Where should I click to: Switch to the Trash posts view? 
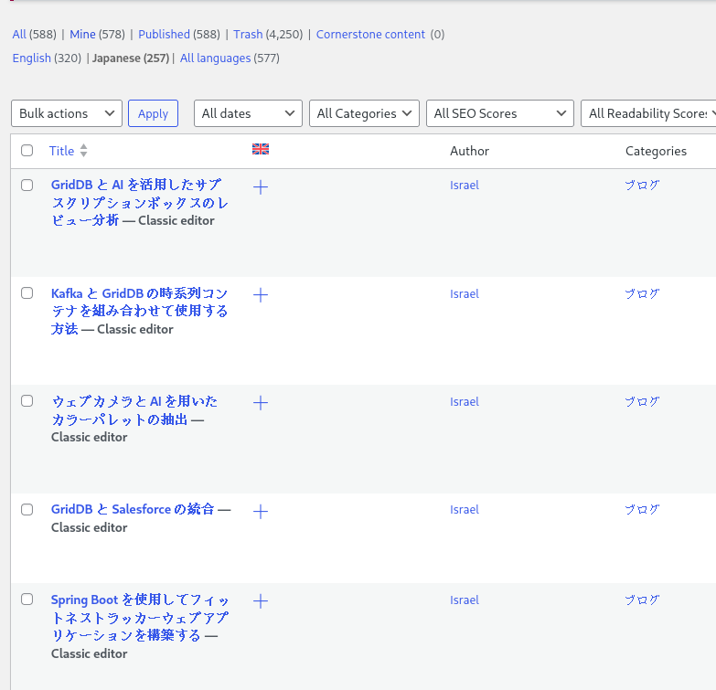click(248, 35)
